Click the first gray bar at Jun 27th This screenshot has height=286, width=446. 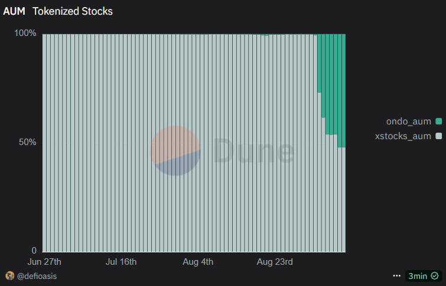pos(44,143)
